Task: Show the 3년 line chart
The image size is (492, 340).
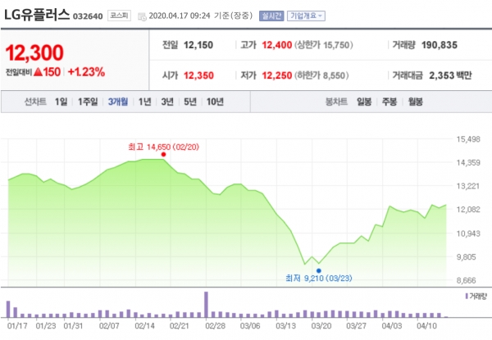Action: pos(167,102)
